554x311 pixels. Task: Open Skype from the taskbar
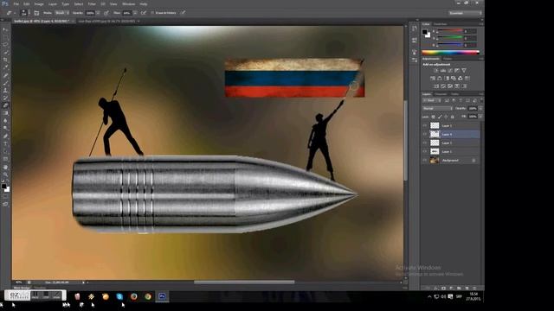(x=119, y=296)
